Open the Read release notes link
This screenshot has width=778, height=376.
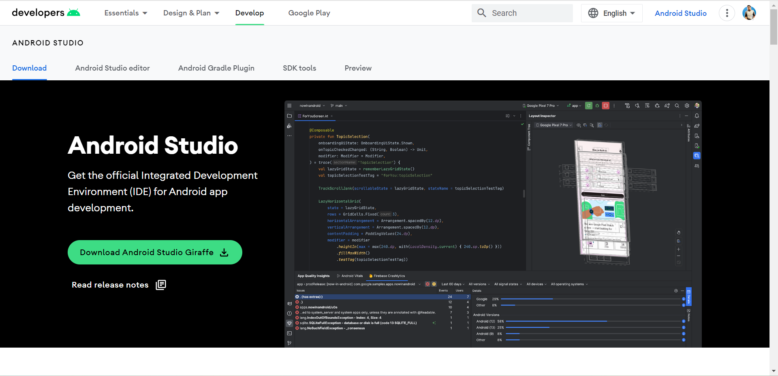tap(119, 285)
